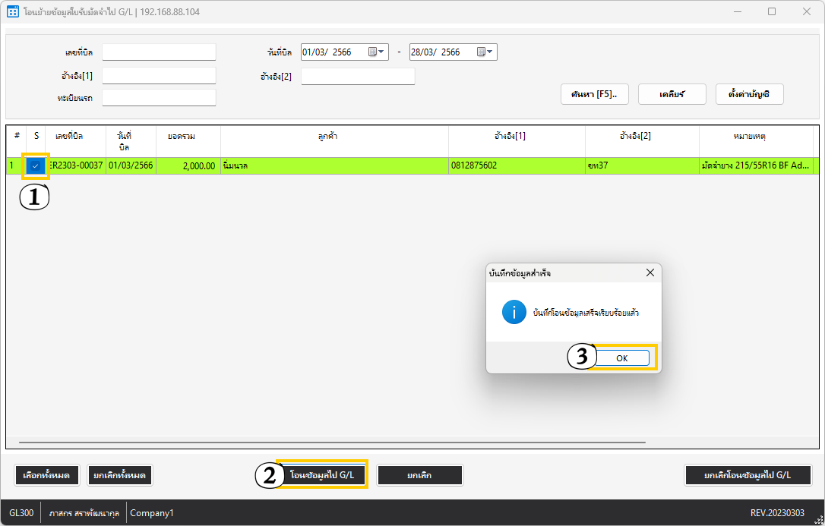
Task: Toggle the S checkbox for row 1
Action: [x=35, y=165]
